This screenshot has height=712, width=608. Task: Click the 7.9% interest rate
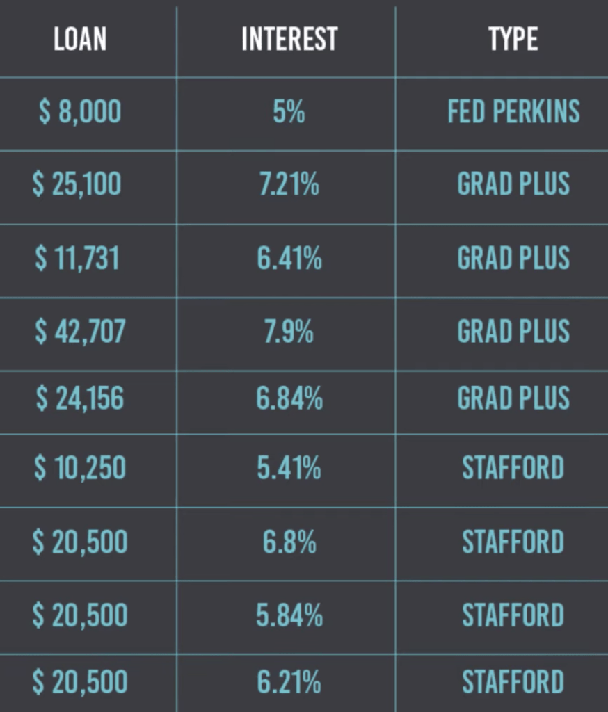pos(289,332)
